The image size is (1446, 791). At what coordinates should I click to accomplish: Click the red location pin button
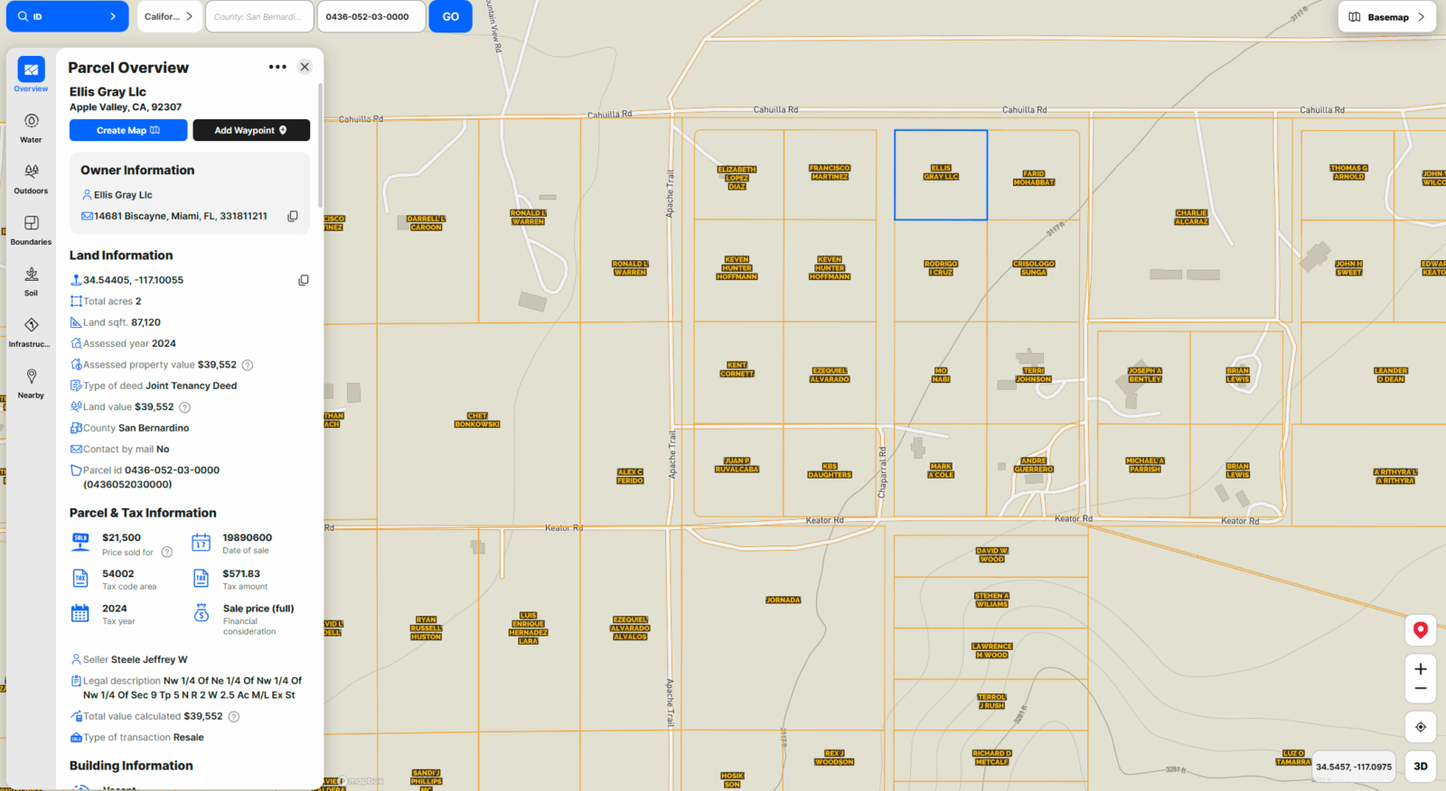click(x=1420, y=630)
